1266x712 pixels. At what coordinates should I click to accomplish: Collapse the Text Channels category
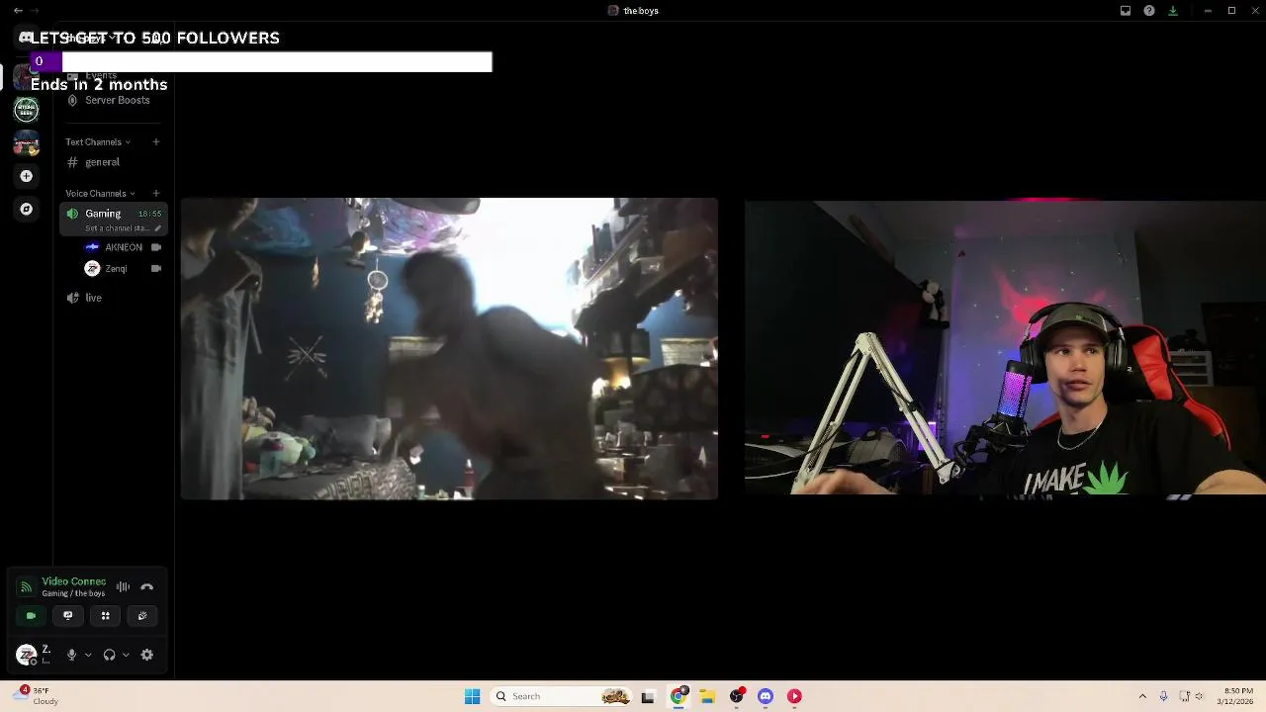98,142
